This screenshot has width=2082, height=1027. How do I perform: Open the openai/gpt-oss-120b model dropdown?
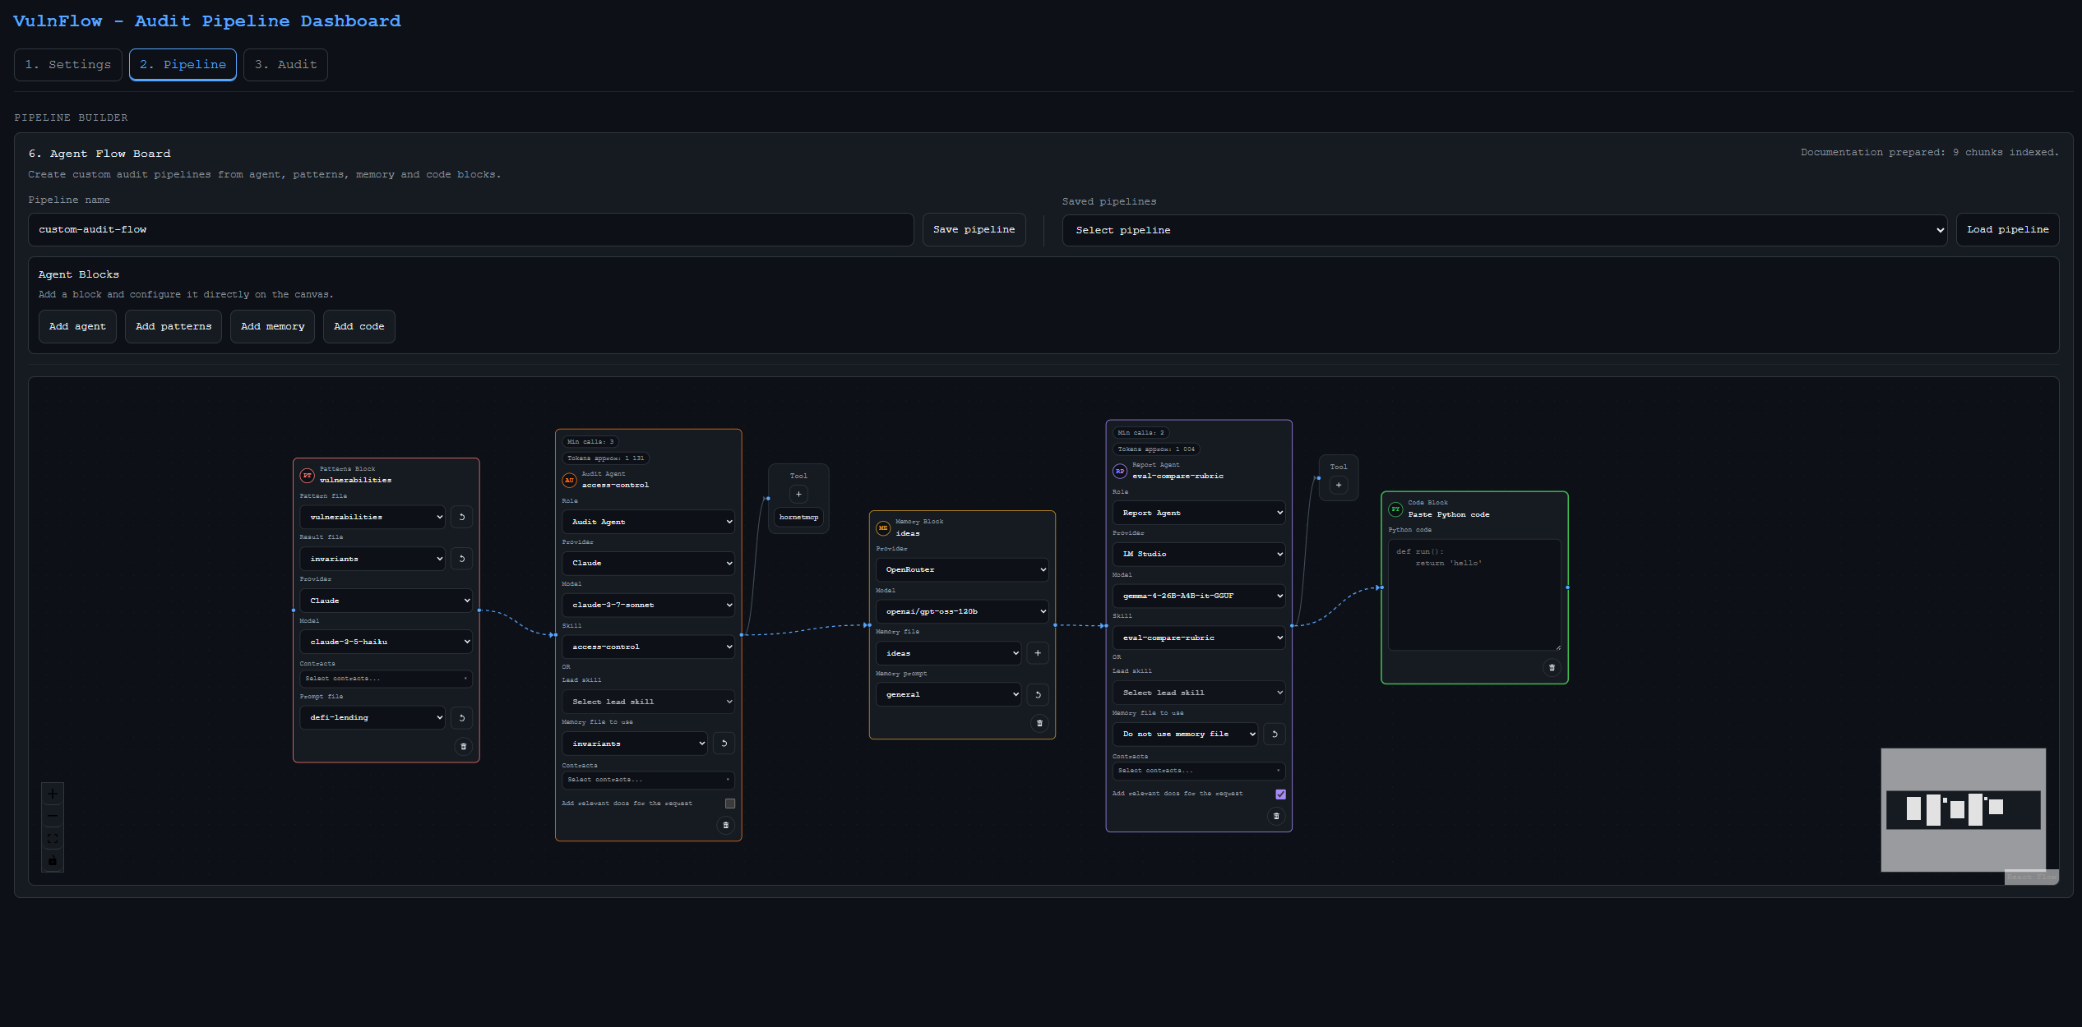point(962,611)
